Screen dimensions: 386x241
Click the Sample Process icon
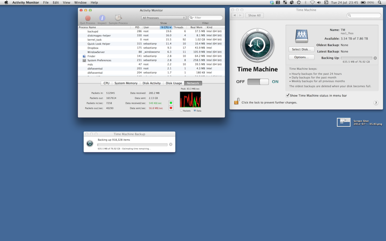[118, 18]
